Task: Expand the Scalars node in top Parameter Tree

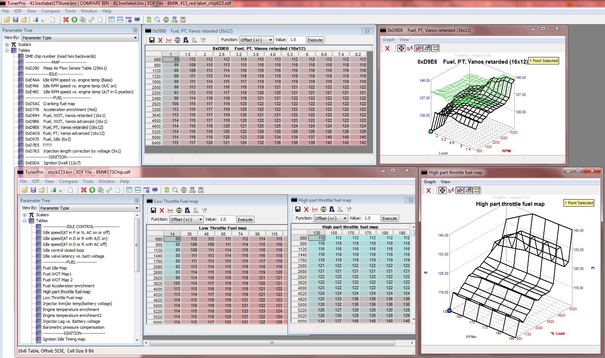Action: 7,44
